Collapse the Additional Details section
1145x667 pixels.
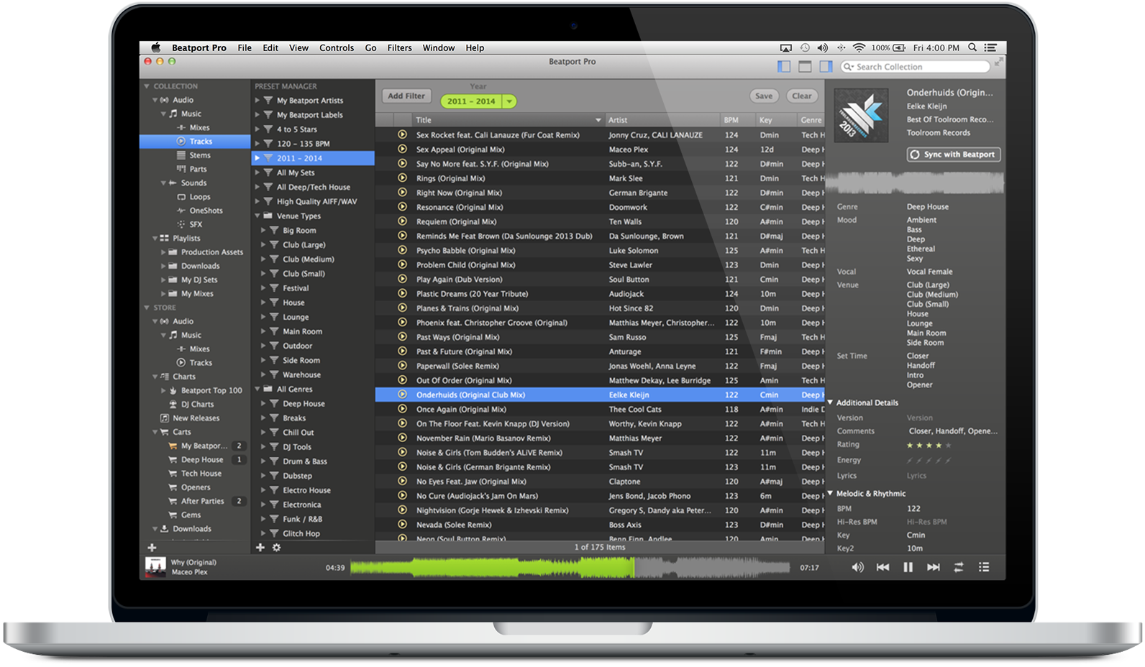830,402
